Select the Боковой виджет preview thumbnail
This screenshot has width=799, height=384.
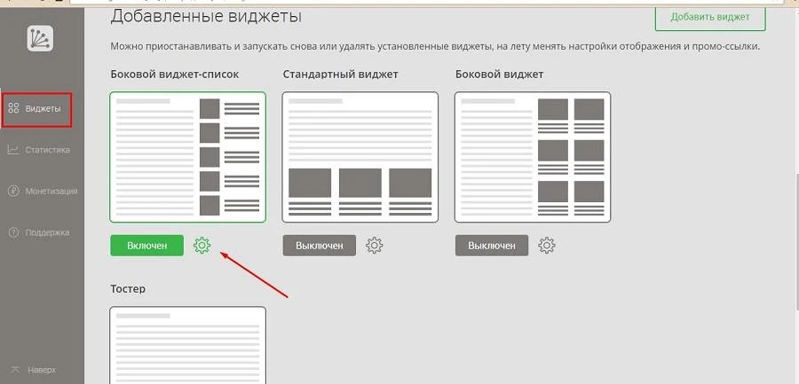533,157
